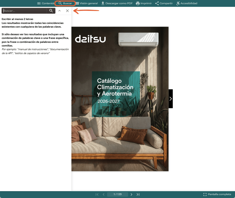
Task: Collapse the search panel with the up chevron
Action: (x=60, y=11)
